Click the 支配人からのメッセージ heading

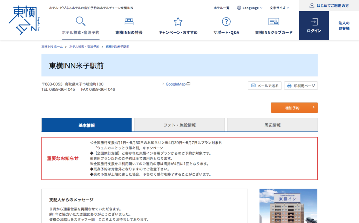(x=71, y=200)
